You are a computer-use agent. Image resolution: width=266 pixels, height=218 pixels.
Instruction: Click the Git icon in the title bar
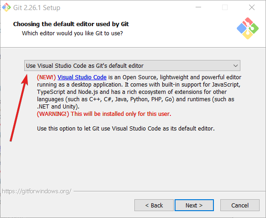[6, 7]
